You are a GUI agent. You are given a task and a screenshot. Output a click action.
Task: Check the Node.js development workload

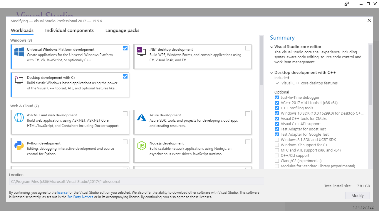pos(248,142)
